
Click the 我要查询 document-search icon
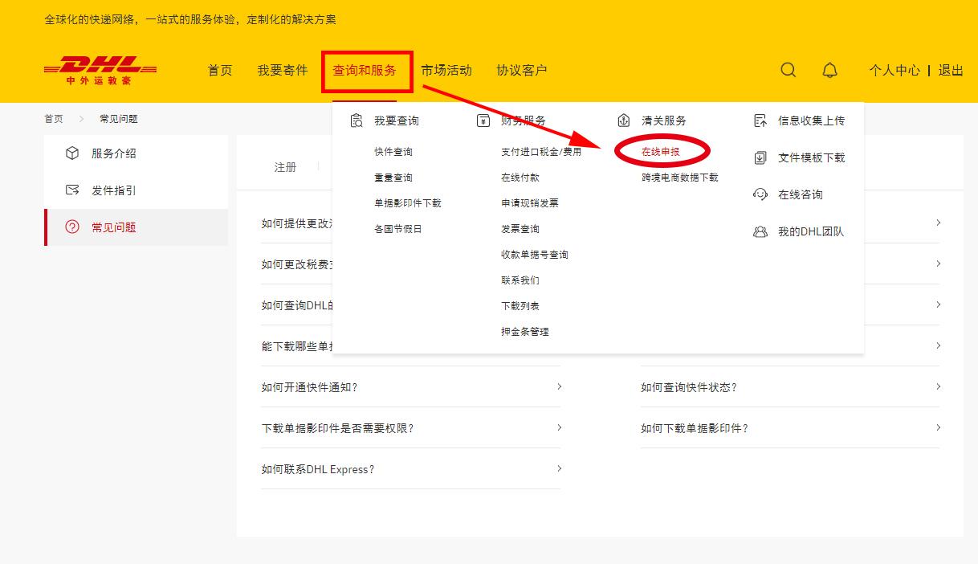click(355, 120)
